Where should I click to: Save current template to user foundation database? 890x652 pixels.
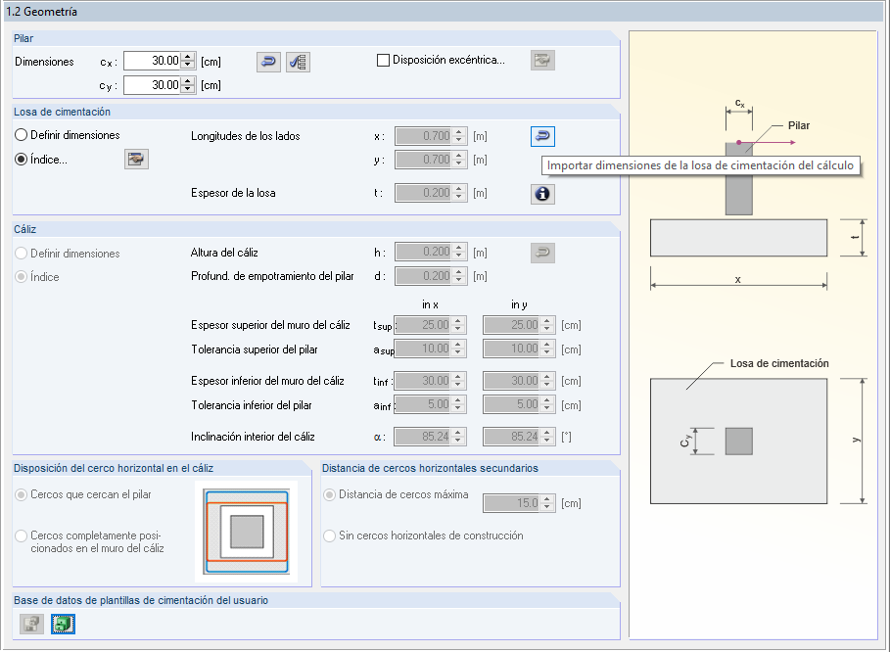63,624
